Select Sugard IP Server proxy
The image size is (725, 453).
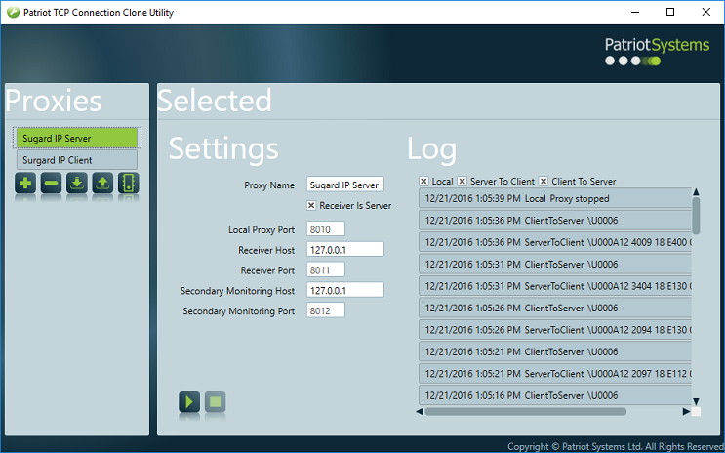point(77,138)
